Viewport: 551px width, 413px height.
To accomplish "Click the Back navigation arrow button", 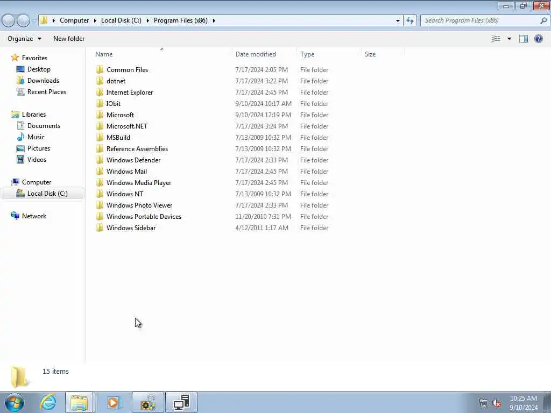I will click(8, 21).
